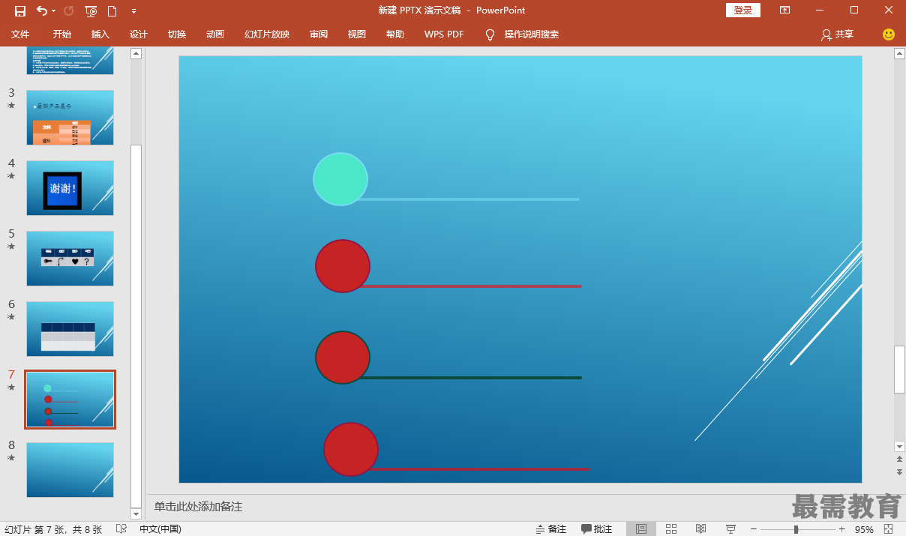The height and width of the screenshot is (536, 906).
Task: Click the animation star under slide 7
Action: pos(11,388)
